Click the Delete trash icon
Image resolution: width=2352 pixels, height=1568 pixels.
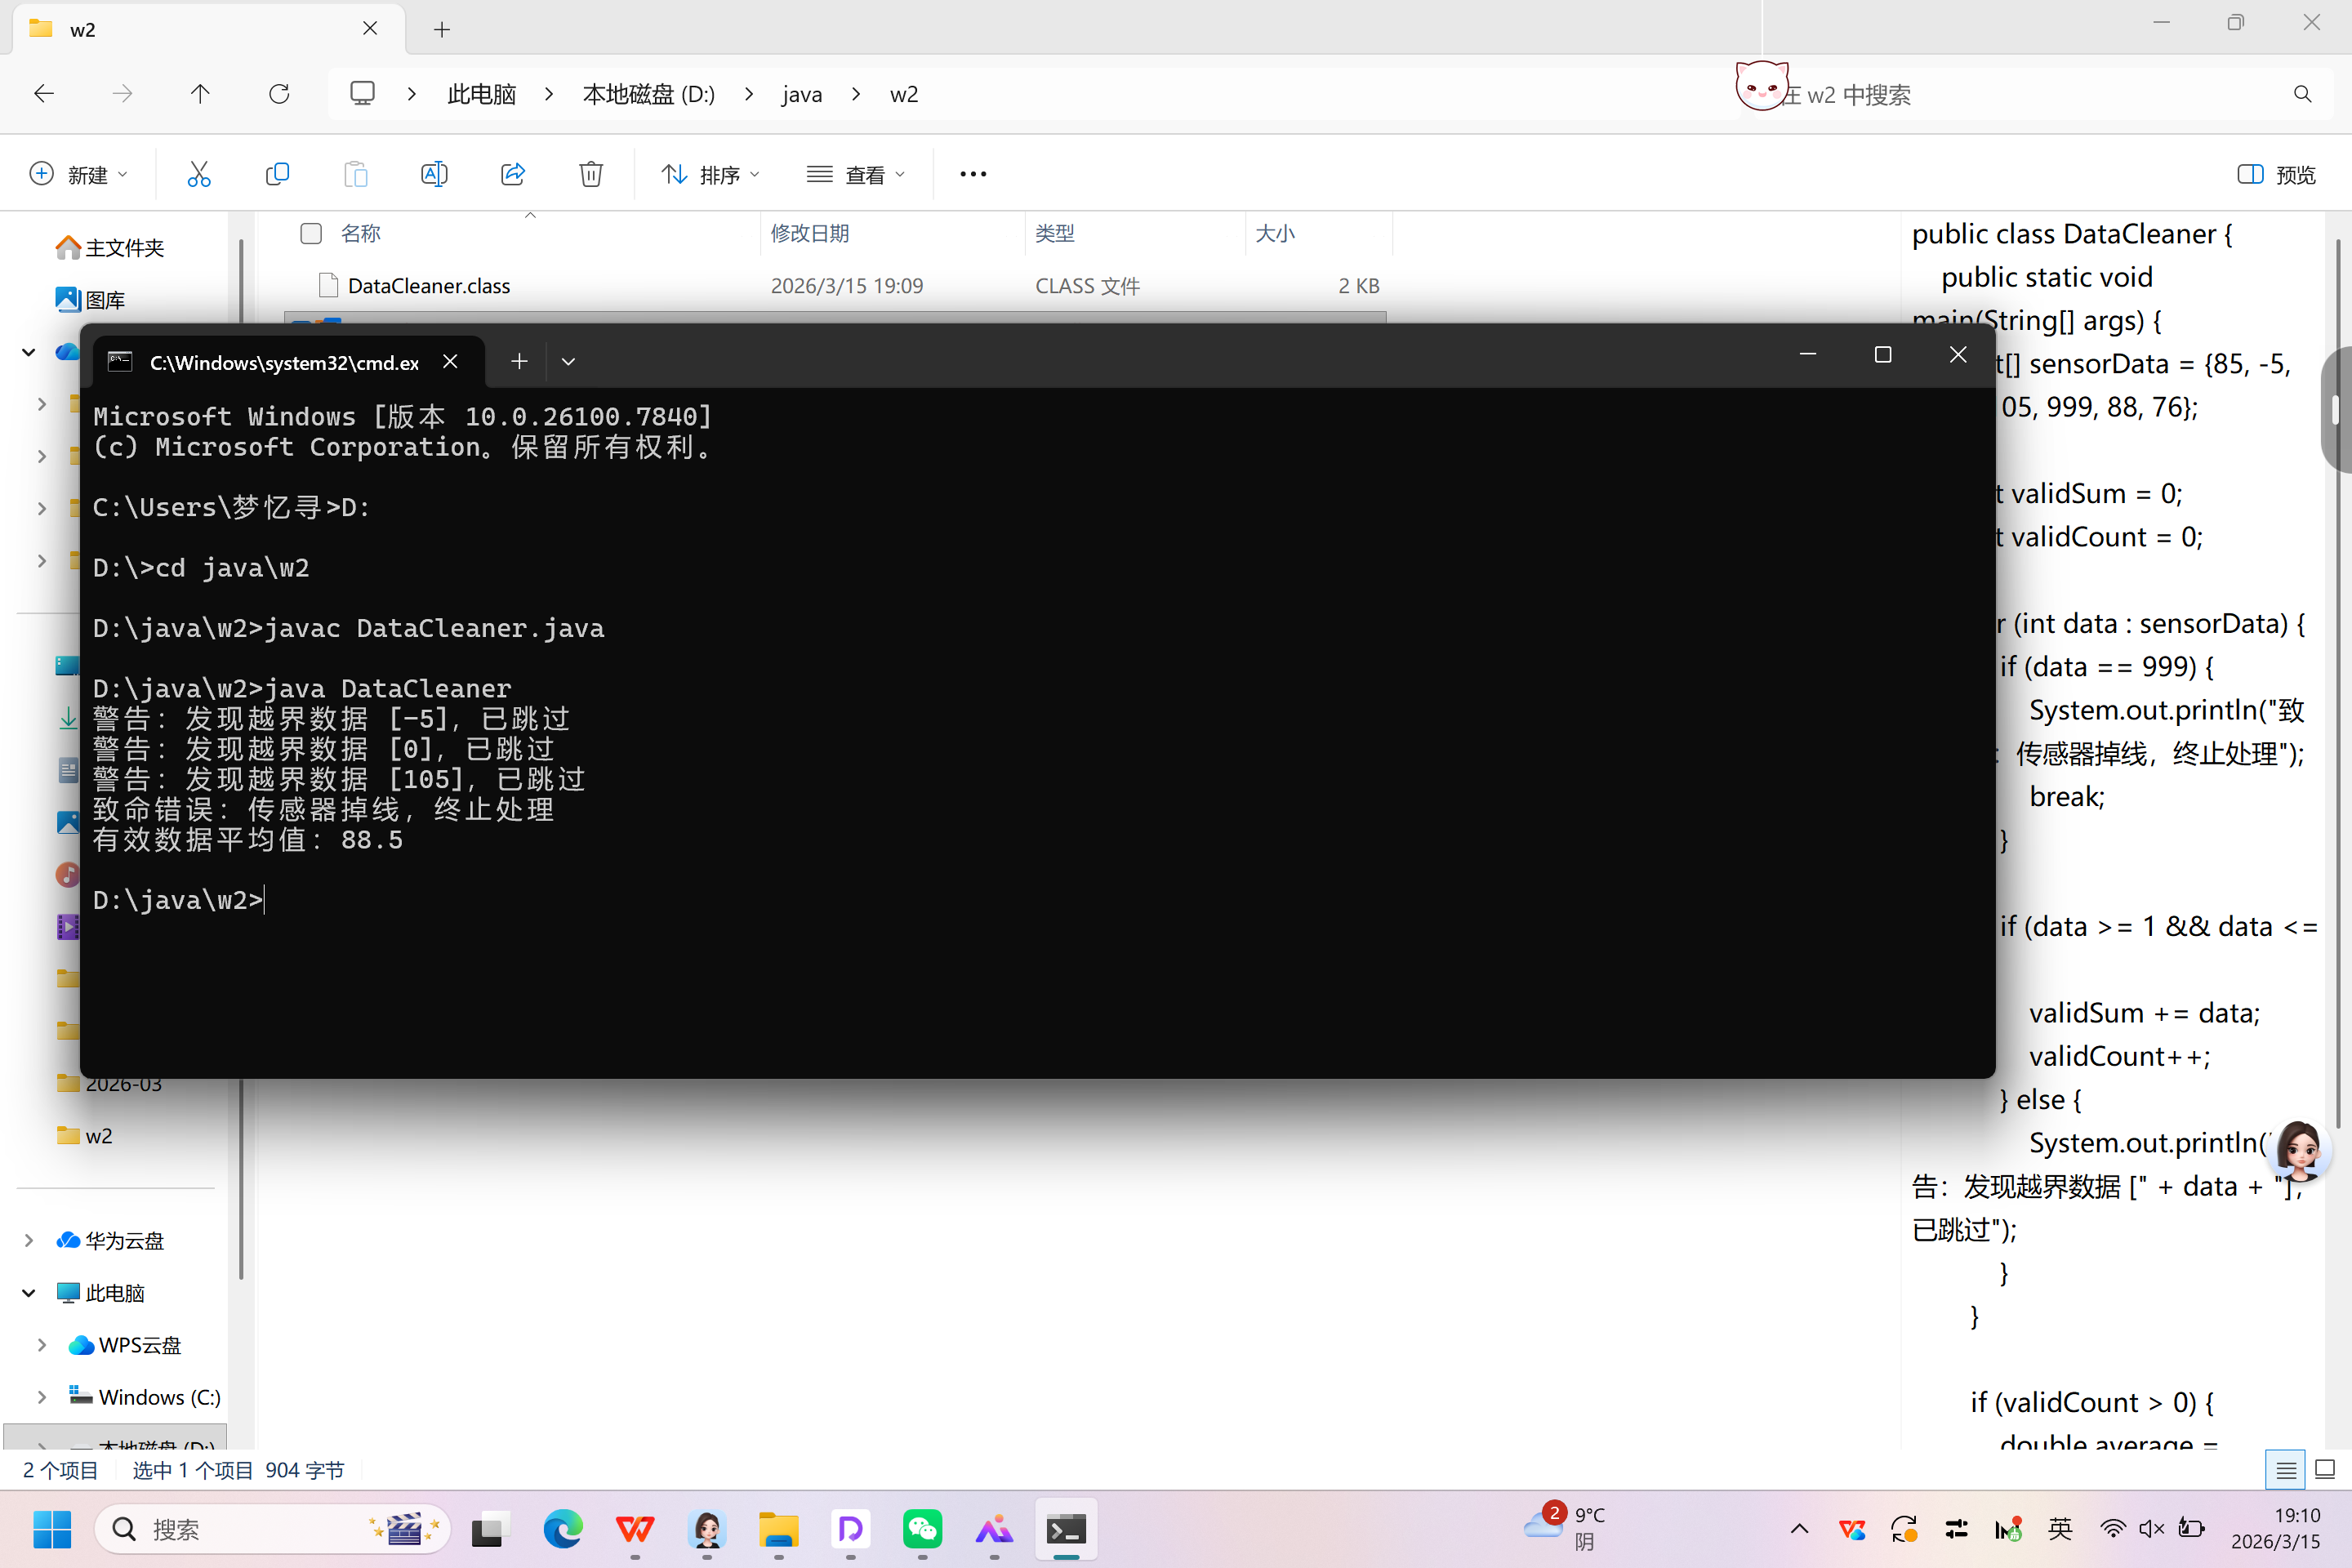point(591,174)
